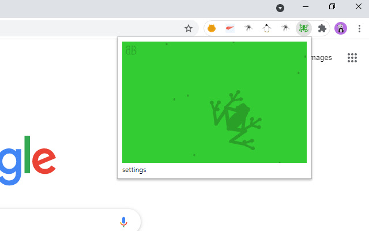Open the spider extension right of the penguin
This screenshot has width=369, height=231.
(x=285, y=28)
